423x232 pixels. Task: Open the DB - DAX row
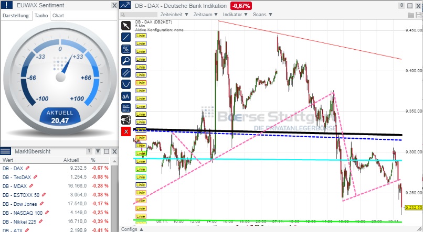click(55, 168)
